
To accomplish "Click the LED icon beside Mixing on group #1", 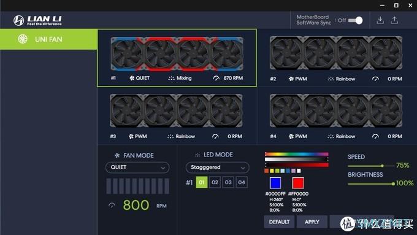I will 171,79.
